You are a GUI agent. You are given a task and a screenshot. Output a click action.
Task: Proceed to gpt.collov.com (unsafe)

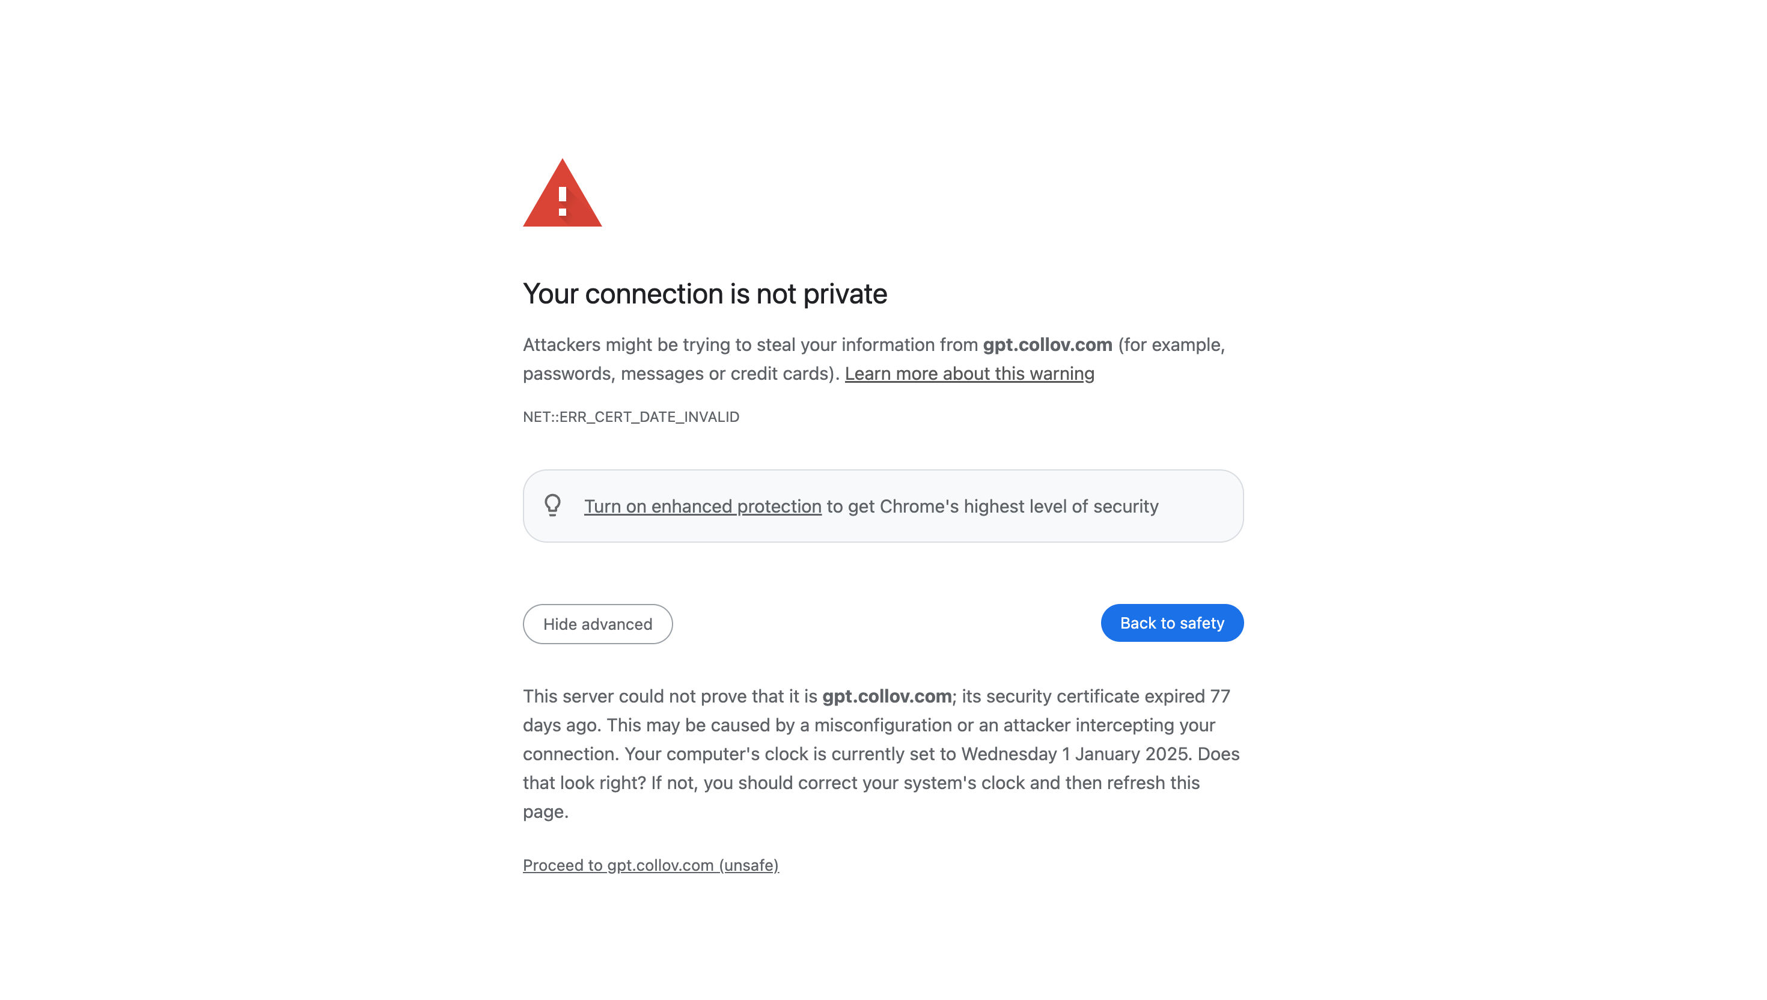(650, 865)
